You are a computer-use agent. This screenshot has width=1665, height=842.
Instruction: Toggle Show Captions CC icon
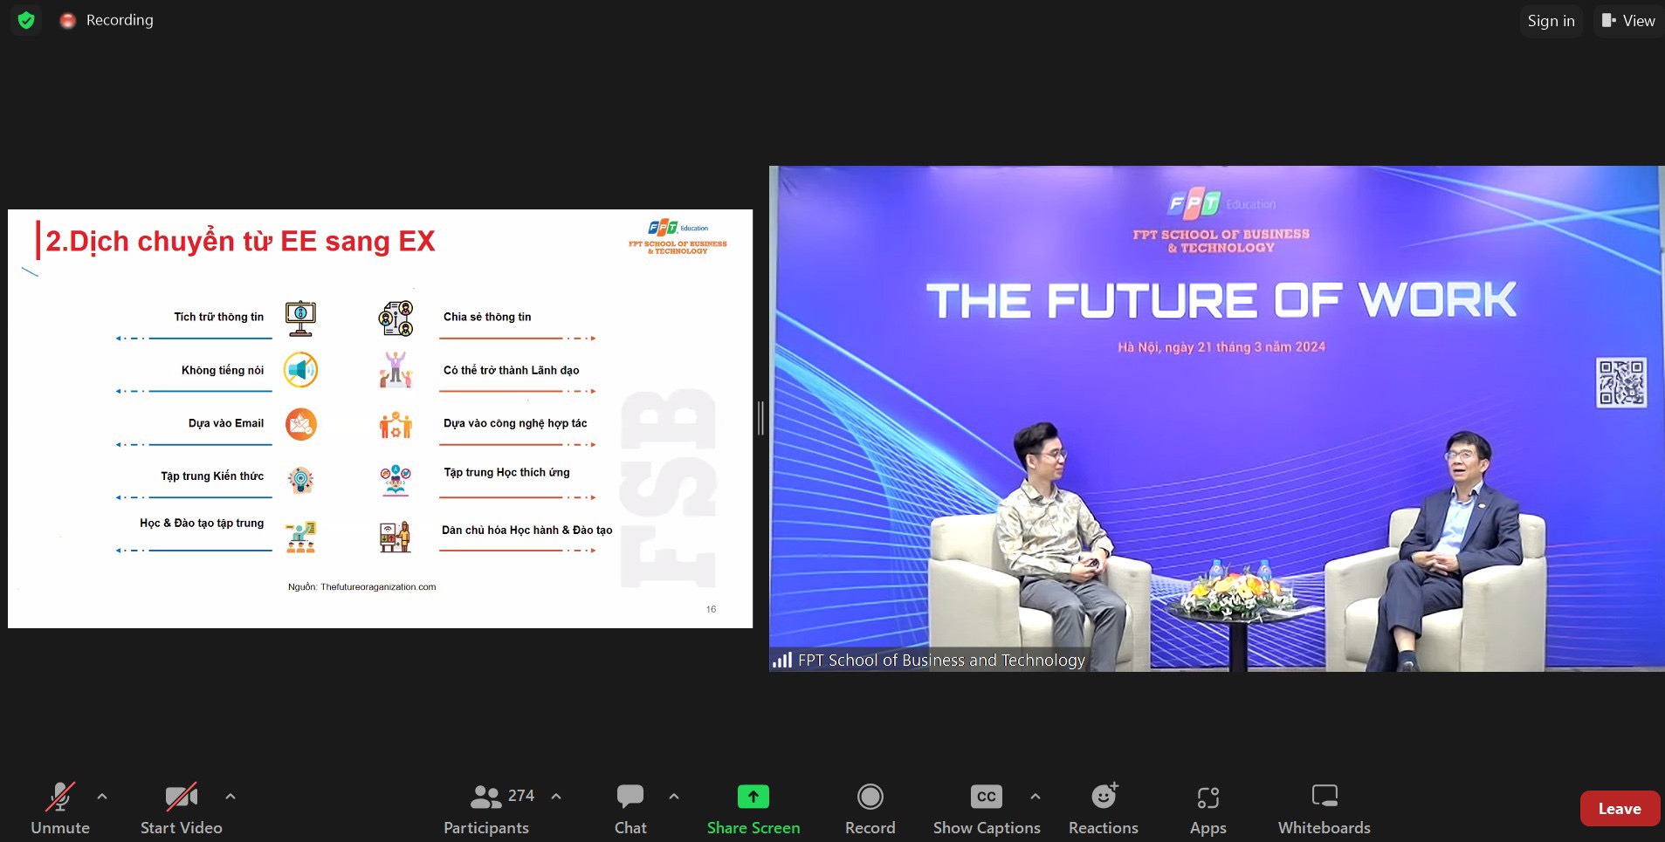coord(987,797)
